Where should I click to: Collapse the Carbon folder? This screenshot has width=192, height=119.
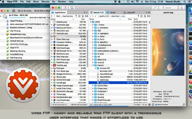click(93, 66)
